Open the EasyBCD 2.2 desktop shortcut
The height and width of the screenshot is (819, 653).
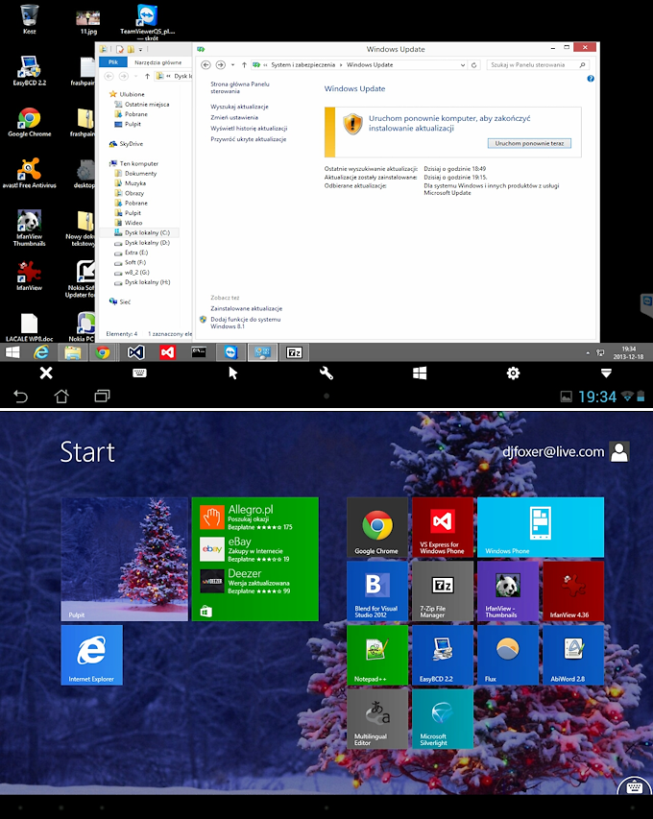pos(29,70)
